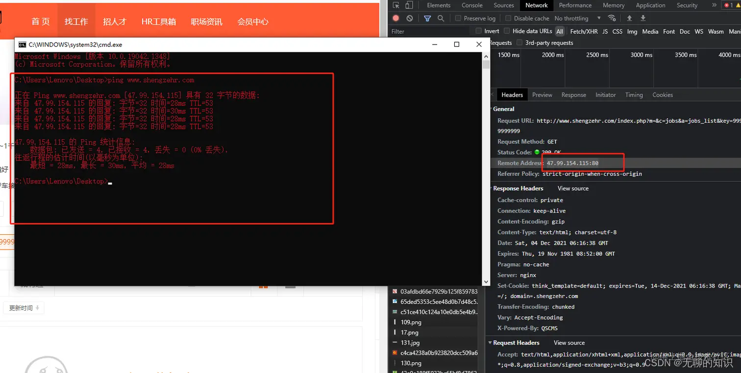Select the Network tab
The image size is (741, 373).
[x=537, y=5]
